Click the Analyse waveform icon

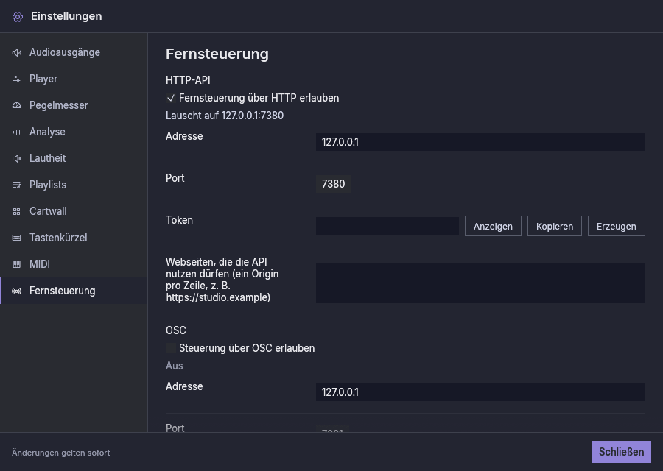coord(16,132)
